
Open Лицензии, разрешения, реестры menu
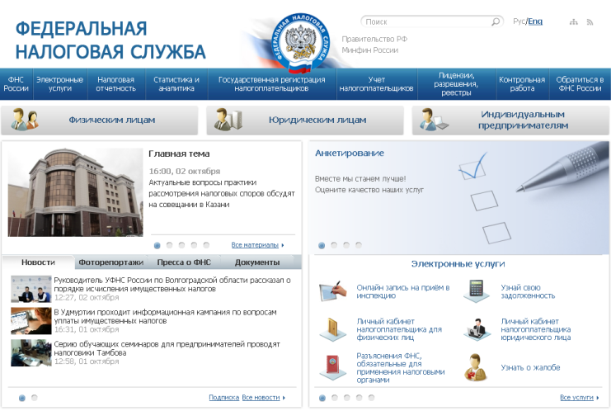456,84
